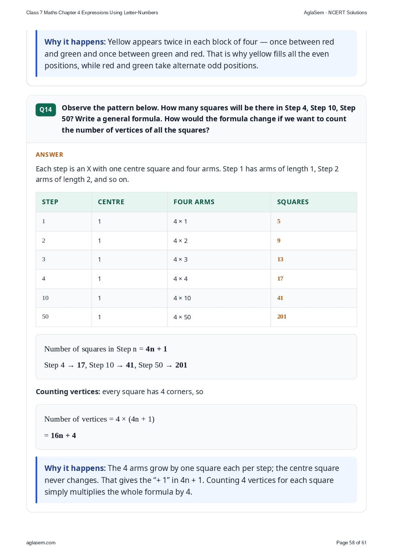
Task: Select the FOUR ARMS column header
Action: [x=194, y=202]
